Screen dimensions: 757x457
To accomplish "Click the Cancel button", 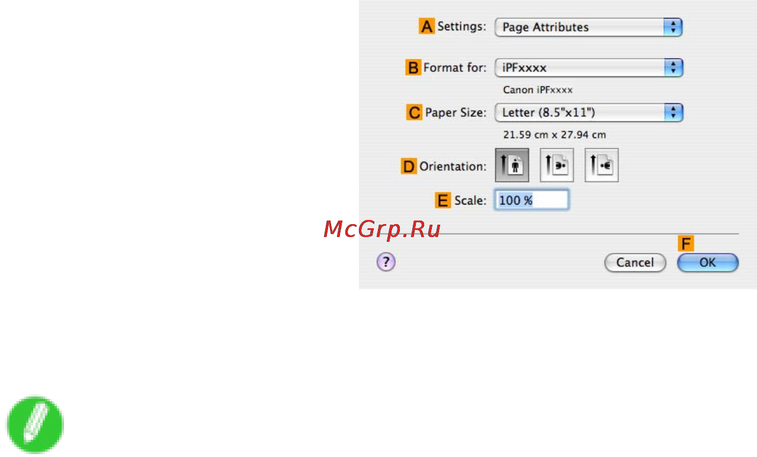I will tap(635, 263).
